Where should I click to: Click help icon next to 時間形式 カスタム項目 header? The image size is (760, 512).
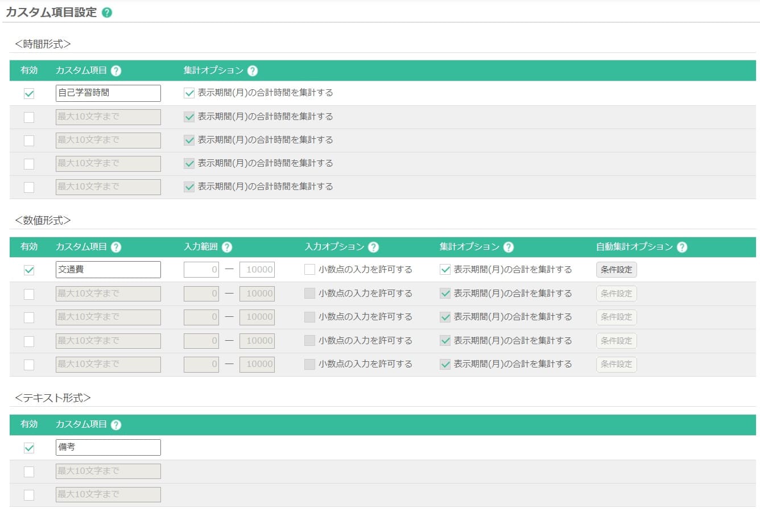point(116,71)
